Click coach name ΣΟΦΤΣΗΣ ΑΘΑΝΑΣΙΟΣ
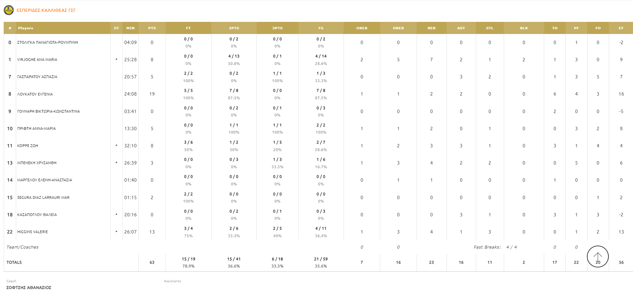The image size is (633, 292). tap(29, 288)
